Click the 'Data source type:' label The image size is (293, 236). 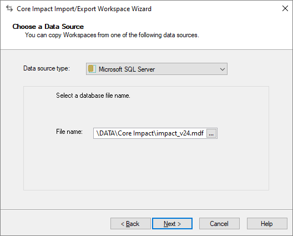coord(47,68)
